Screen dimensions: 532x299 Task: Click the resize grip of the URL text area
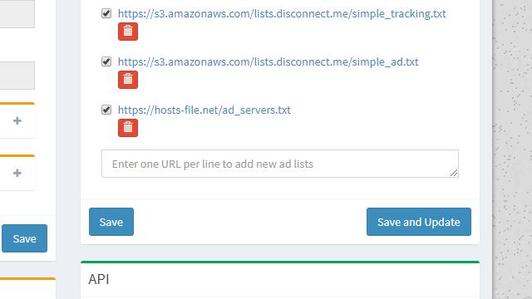454,173
